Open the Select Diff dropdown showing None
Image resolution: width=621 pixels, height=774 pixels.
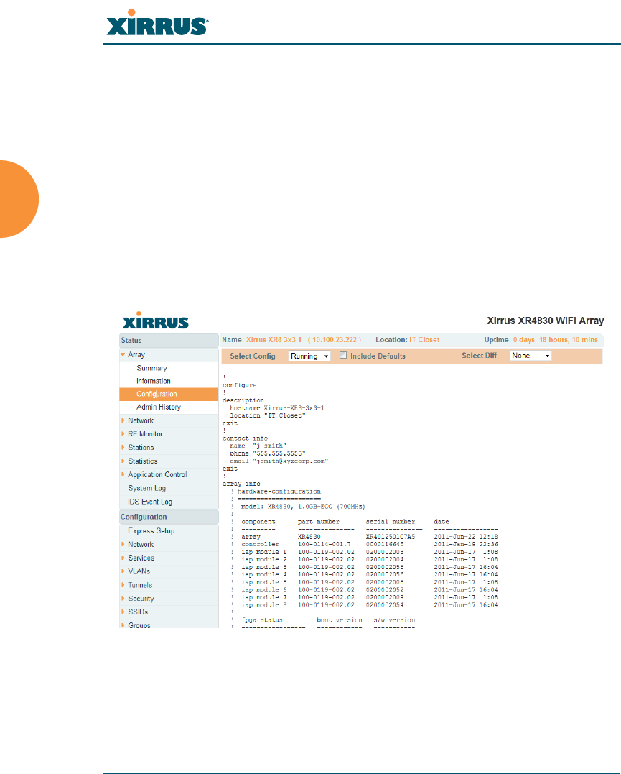[531, 356]
